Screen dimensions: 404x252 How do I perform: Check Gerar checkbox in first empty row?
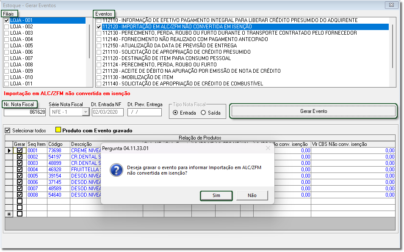coord(19,201)
